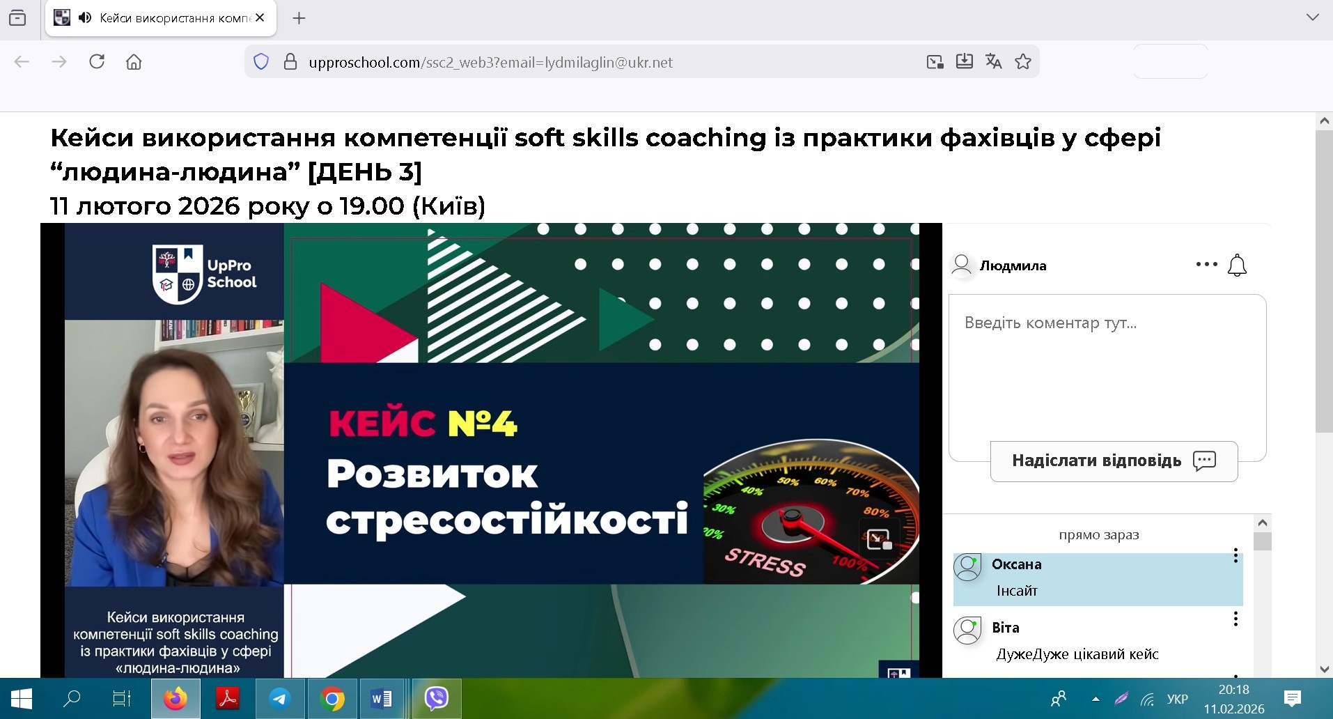Open a new browser tab

click(299, 18)
